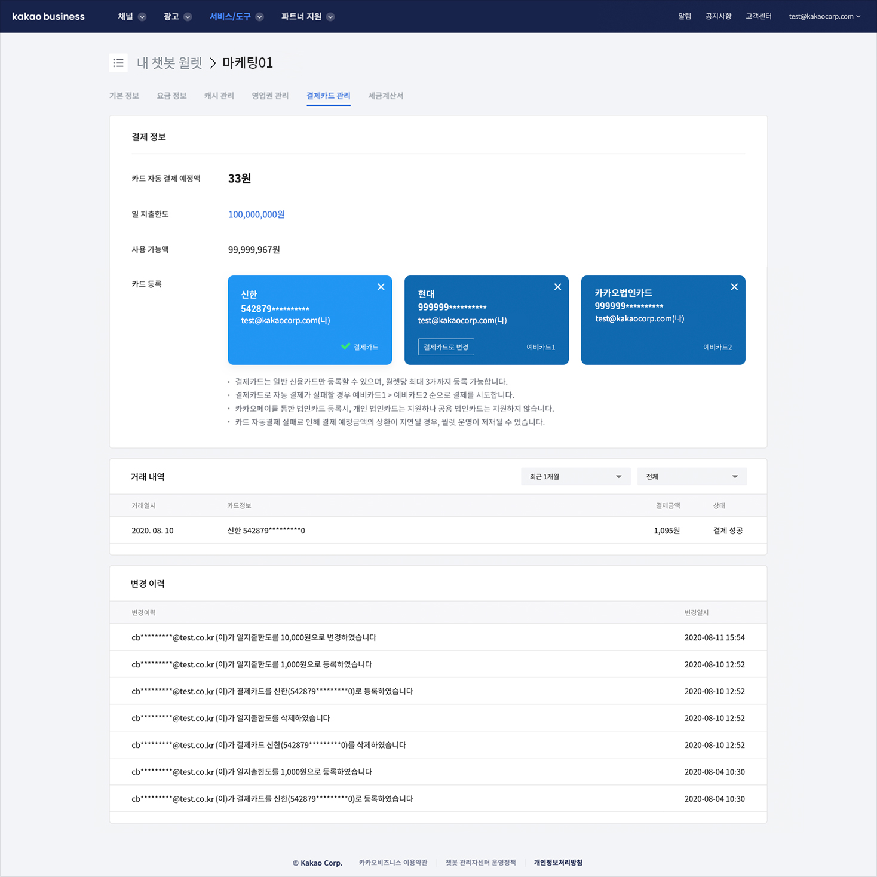The image size is (877, 877).
Task: Open the wallet list menu icon
Action: point(118,63)
